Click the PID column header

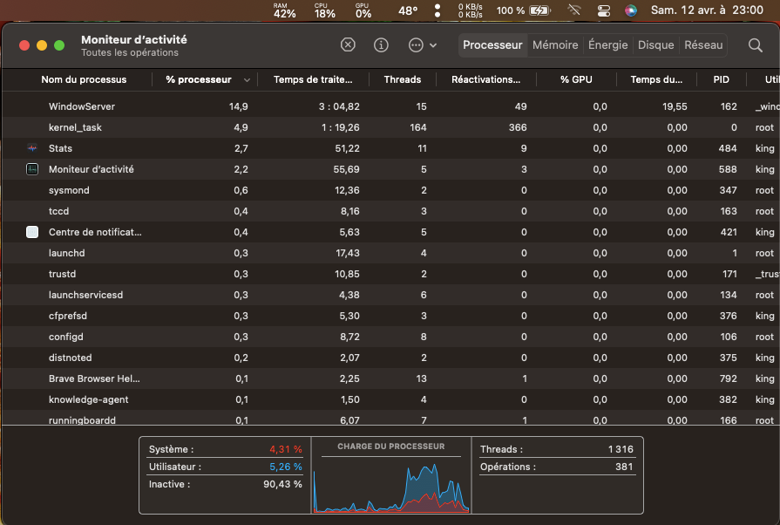721,79
